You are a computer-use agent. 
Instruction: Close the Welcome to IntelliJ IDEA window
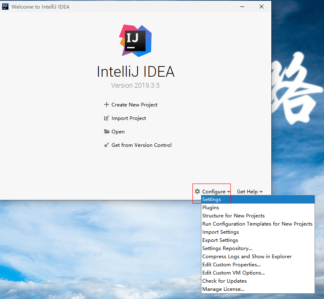coord(261,7)
